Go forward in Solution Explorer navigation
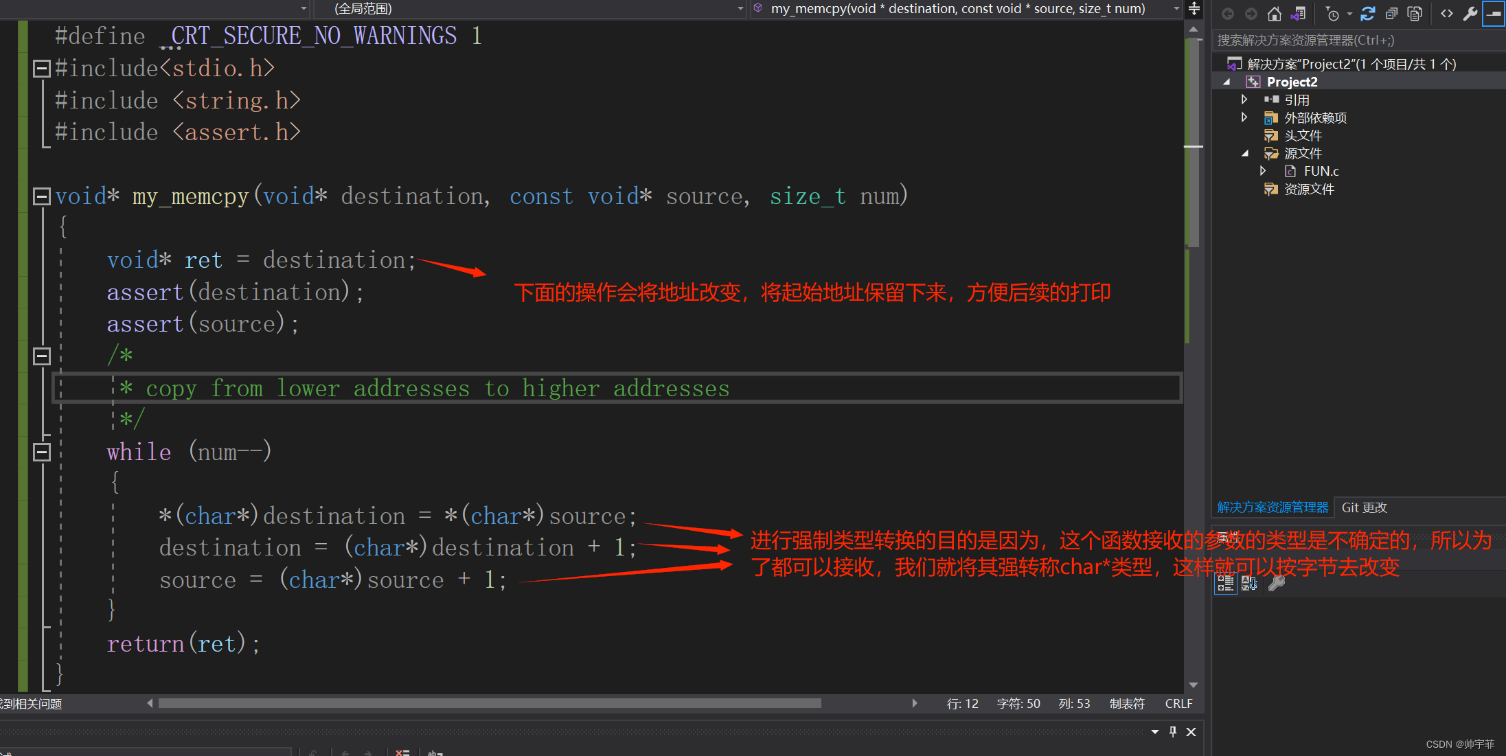The height and width of the screenshot is (756, 1506). (1251, 14)
